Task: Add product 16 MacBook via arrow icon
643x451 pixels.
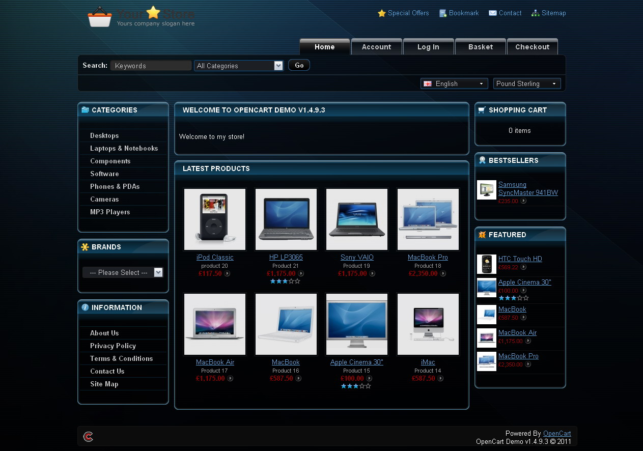Action: pos(298,379)
